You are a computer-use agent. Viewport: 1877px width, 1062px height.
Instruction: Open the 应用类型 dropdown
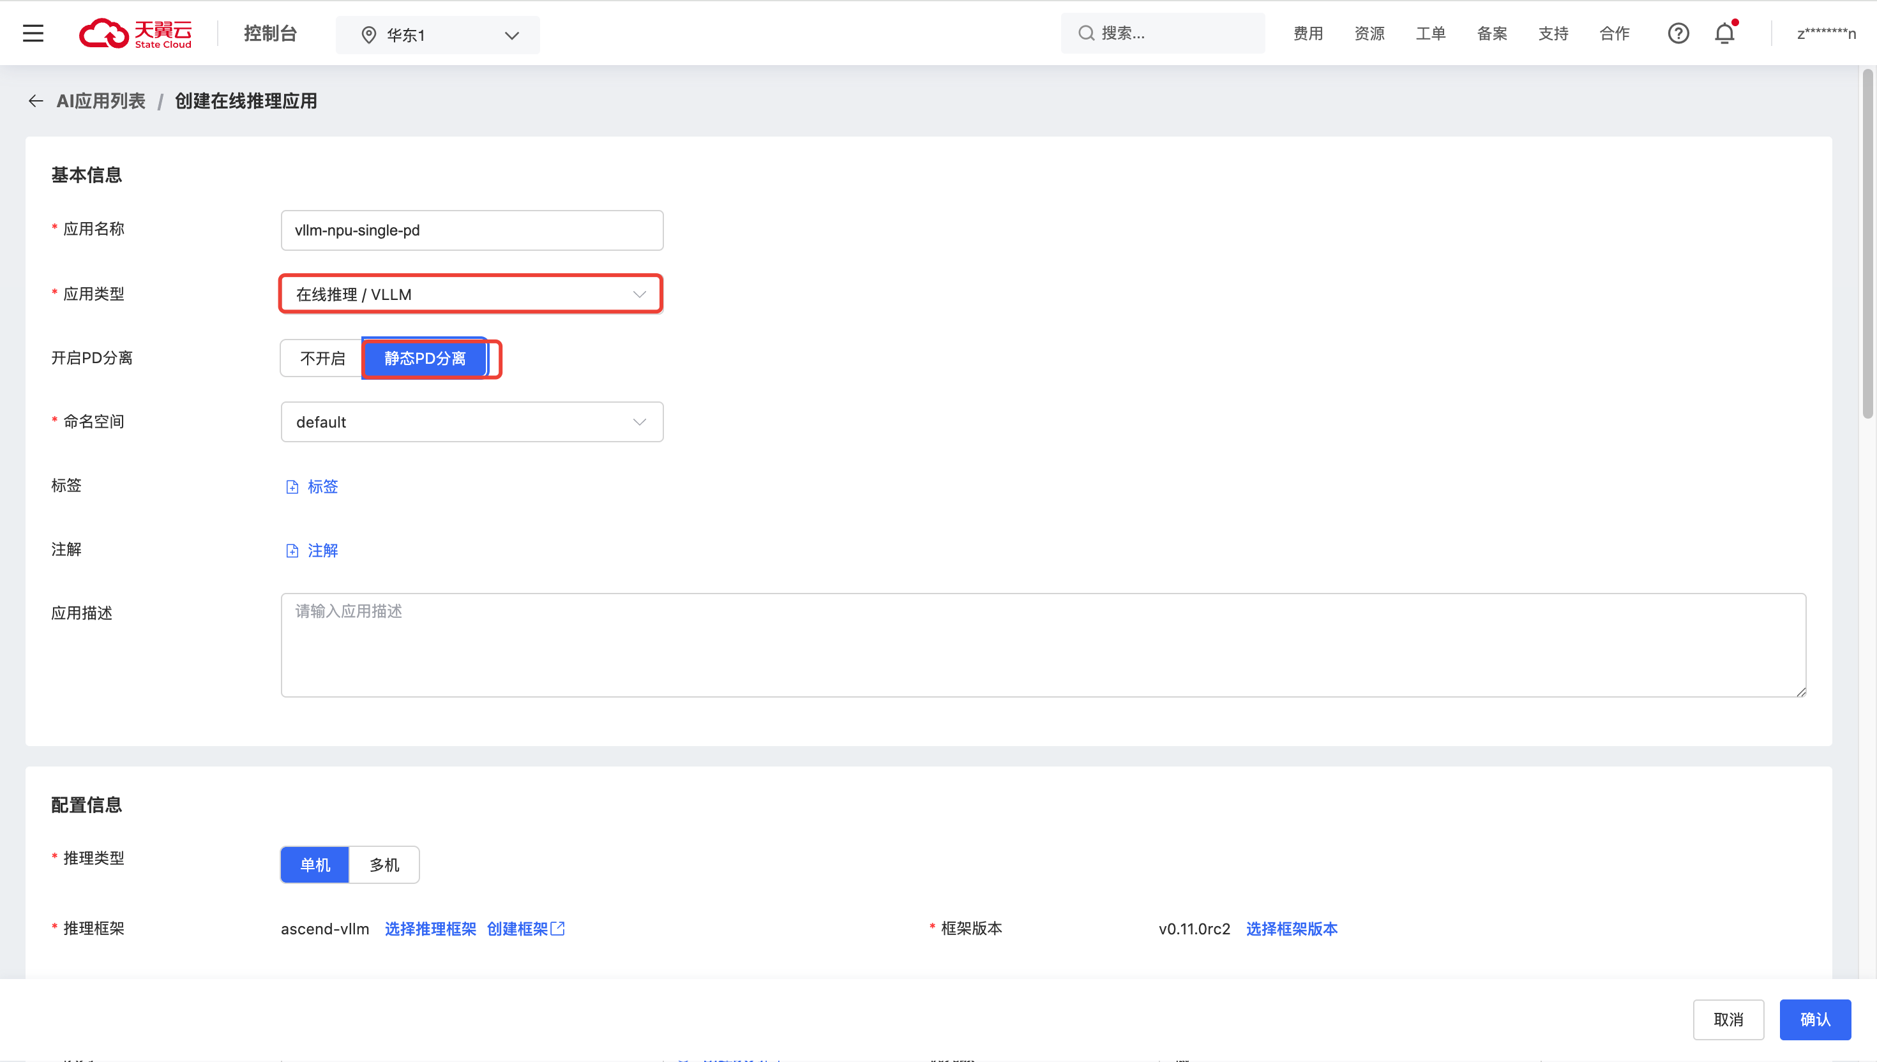tap(471, 294)
